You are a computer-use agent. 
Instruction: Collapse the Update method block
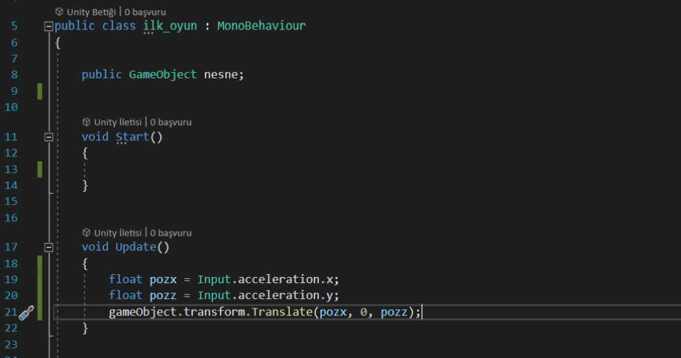click(x=48, y=247)
